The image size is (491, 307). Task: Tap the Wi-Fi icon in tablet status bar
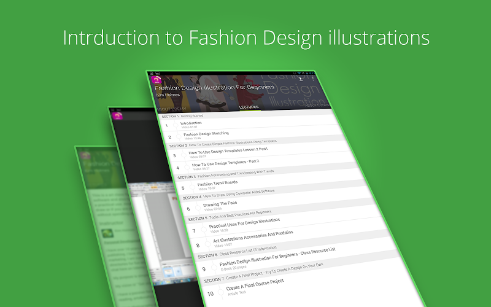click(x=299, y=73)
